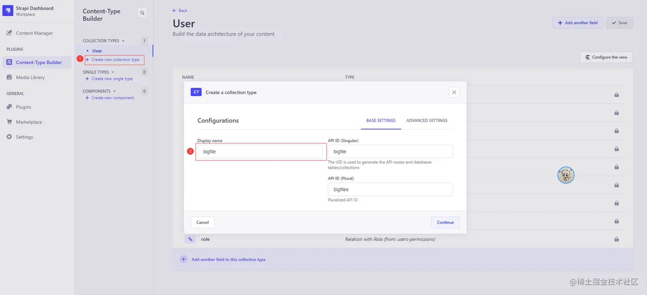Click the Strapi logo icon
647x295 pixels.
8,11
